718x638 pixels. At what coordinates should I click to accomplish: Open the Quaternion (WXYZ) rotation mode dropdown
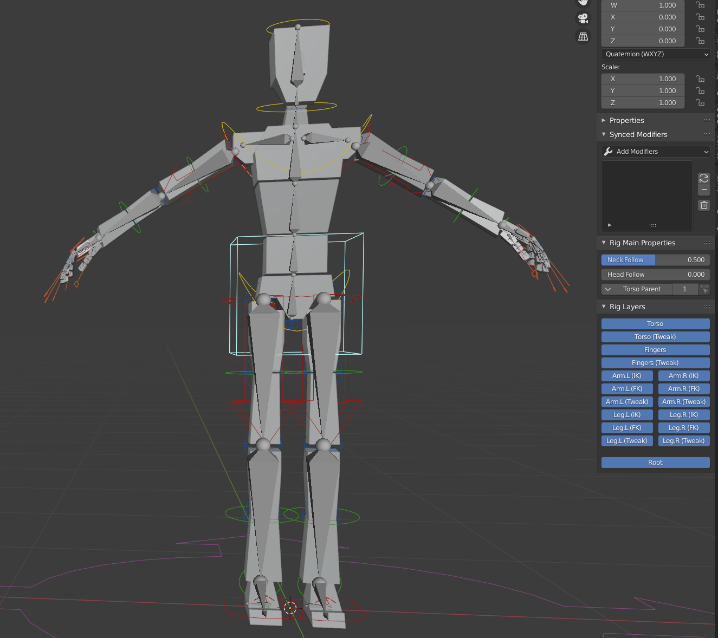click(655, 54)
